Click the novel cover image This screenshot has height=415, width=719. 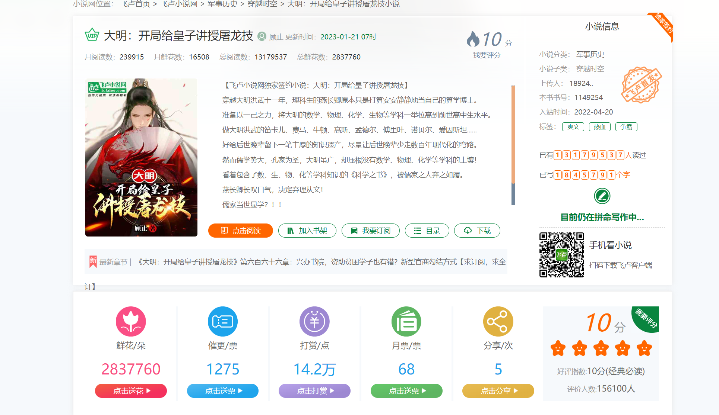click(x=141, y=157)
